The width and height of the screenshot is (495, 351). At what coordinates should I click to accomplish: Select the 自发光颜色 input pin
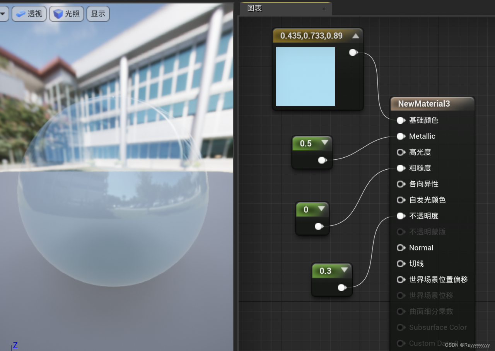[x=401, y=200]
